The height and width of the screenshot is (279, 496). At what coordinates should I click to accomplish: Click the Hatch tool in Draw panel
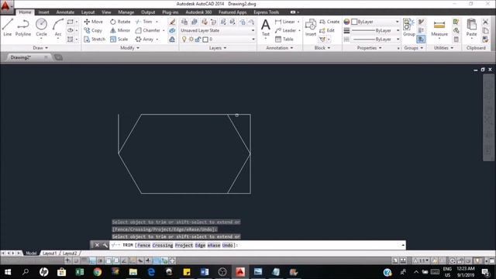click(x=71, y=40)
